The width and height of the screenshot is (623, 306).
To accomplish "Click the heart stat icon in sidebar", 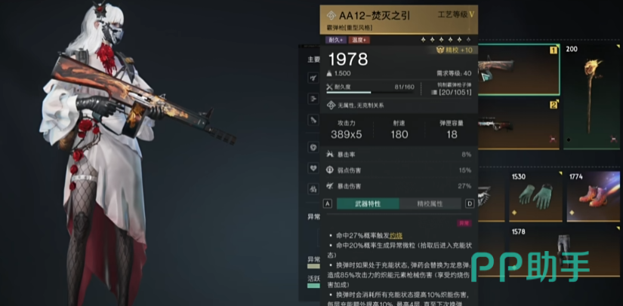I will (x=314, y=168).
